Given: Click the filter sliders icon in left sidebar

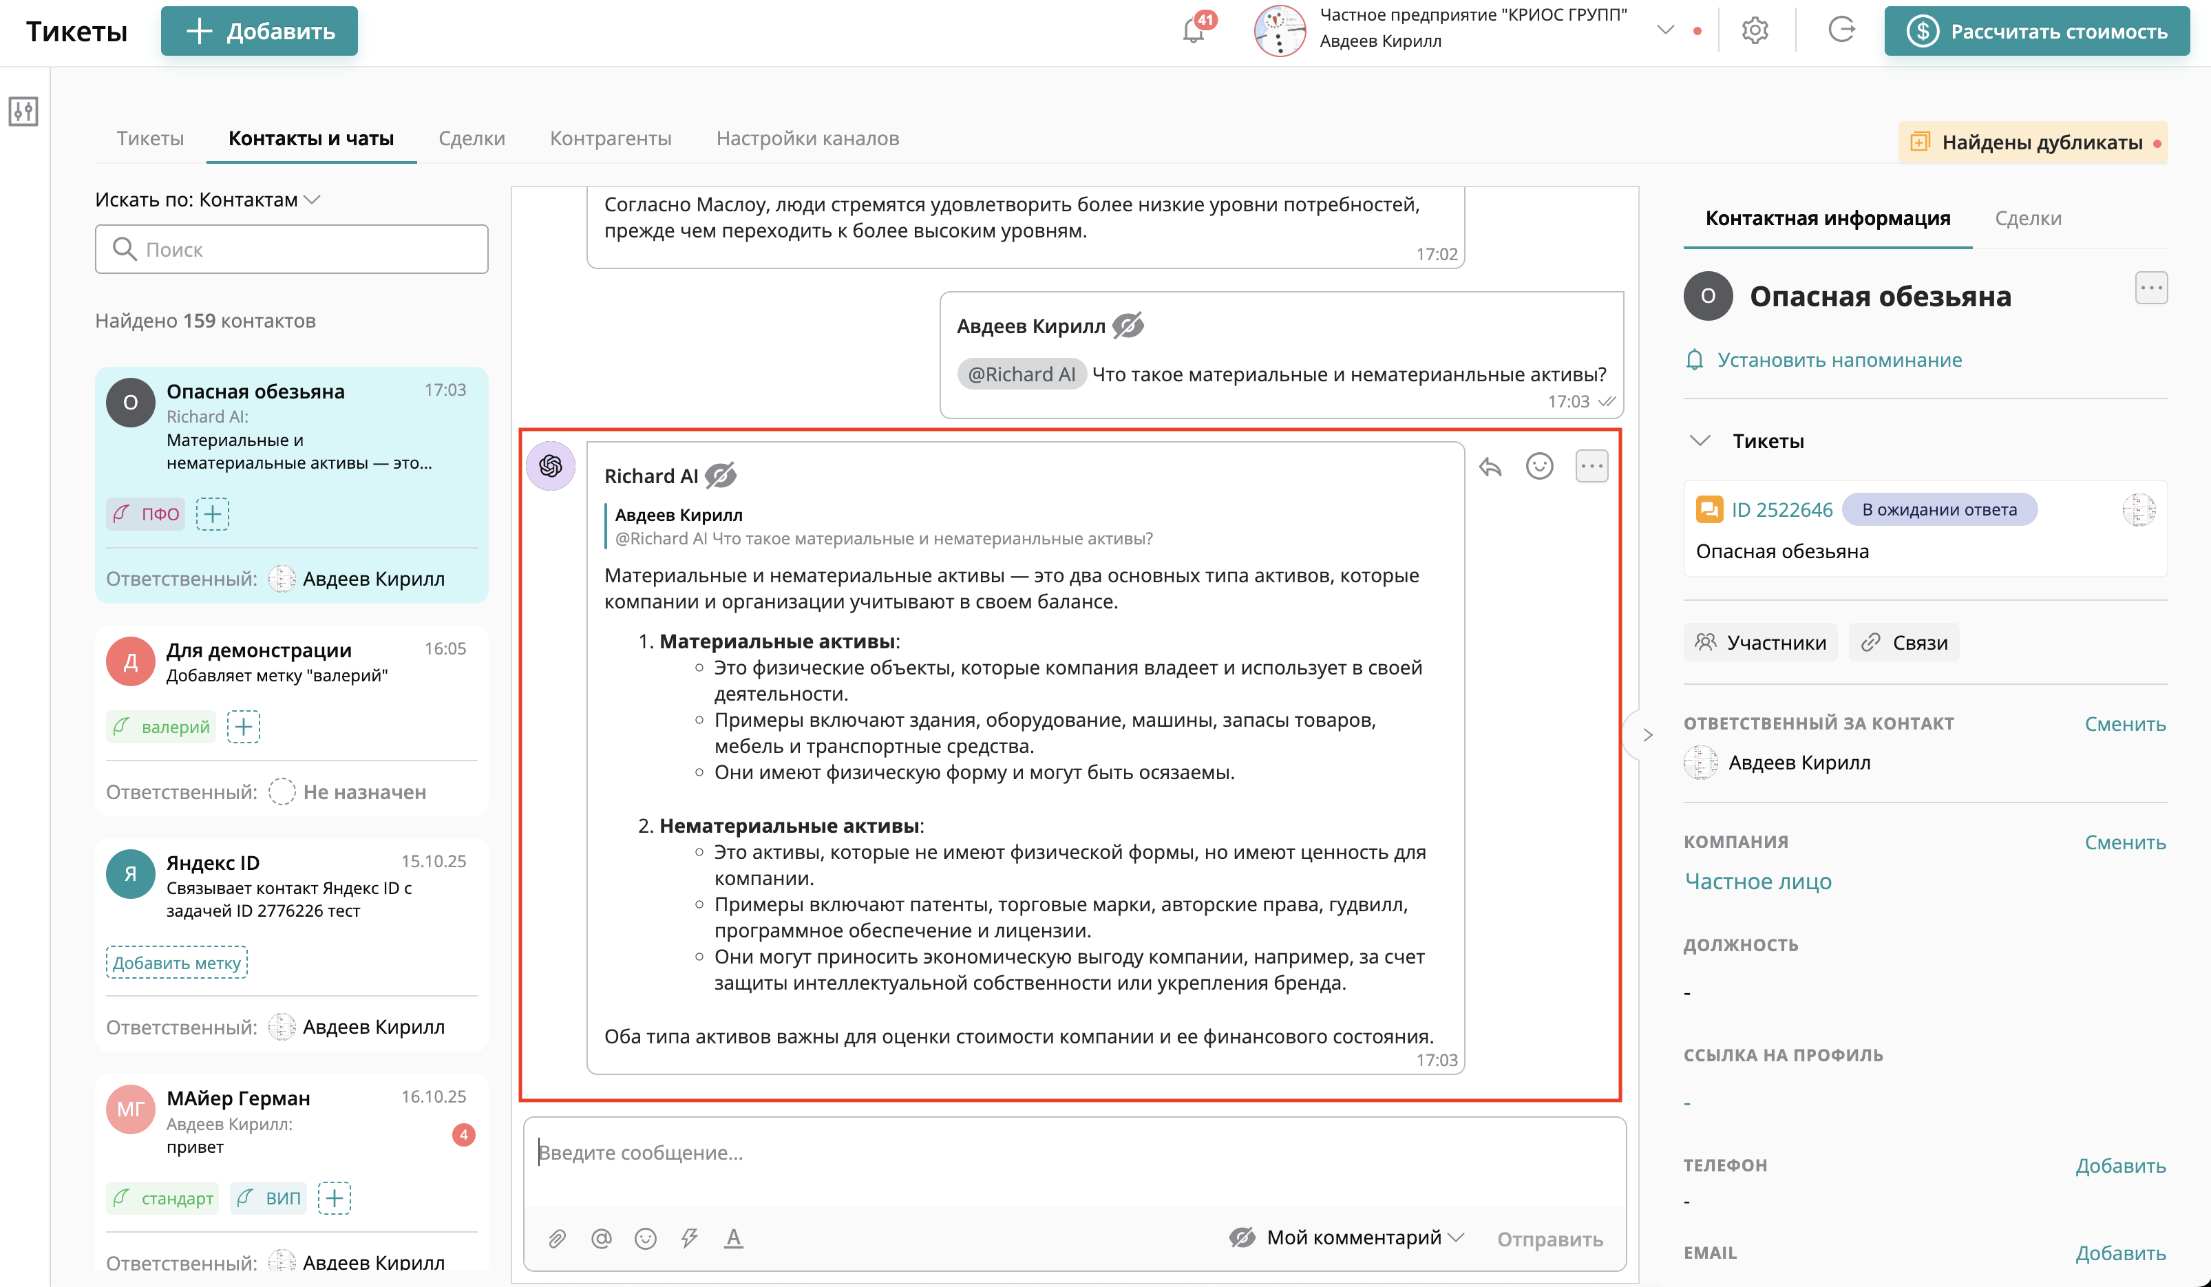Looking at the screenshot, I should pos(23,111).
